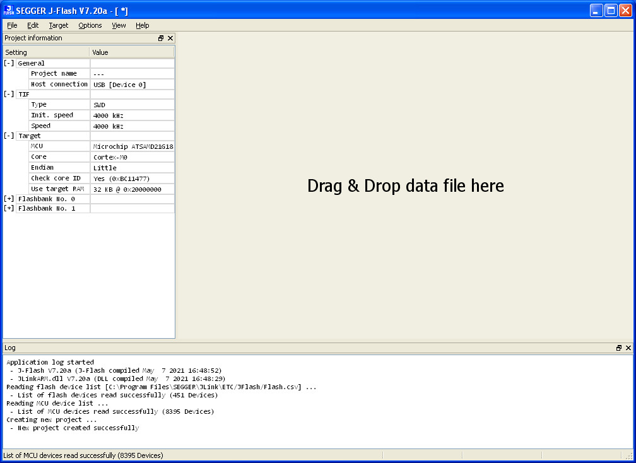Close the Project information panel
This screenshot has height=463, width=636.
(x=170, y=38)
